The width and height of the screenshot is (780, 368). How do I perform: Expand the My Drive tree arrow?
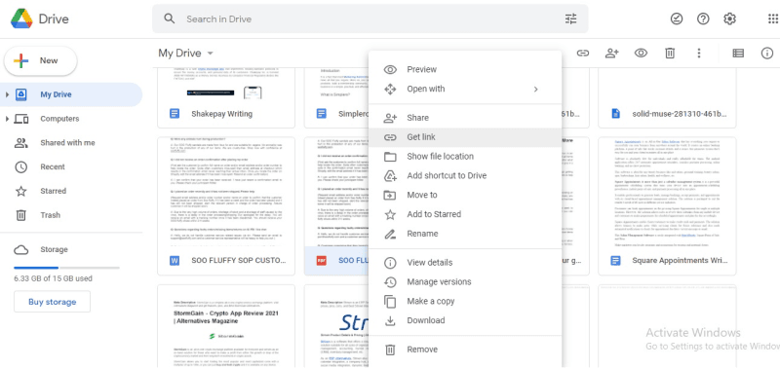pyautogui.click(x=7, y=94)
